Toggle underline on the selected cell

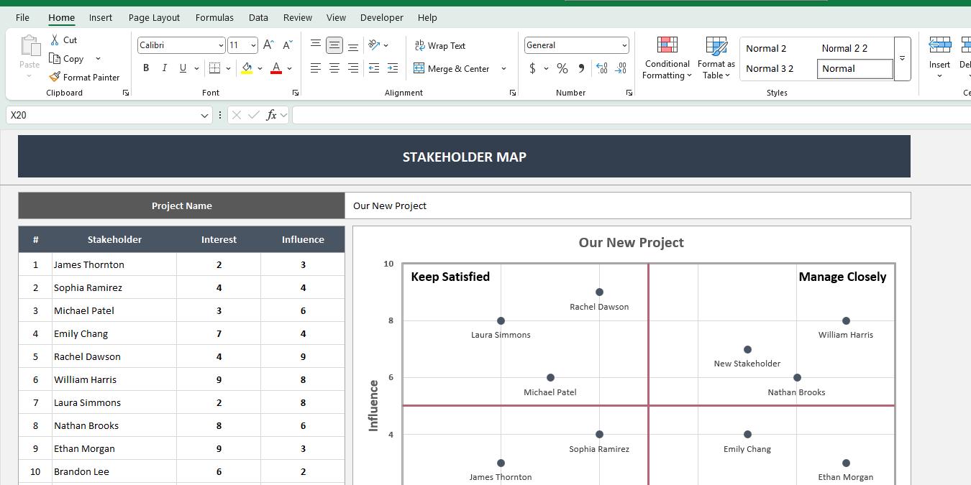tap(182, 68)
